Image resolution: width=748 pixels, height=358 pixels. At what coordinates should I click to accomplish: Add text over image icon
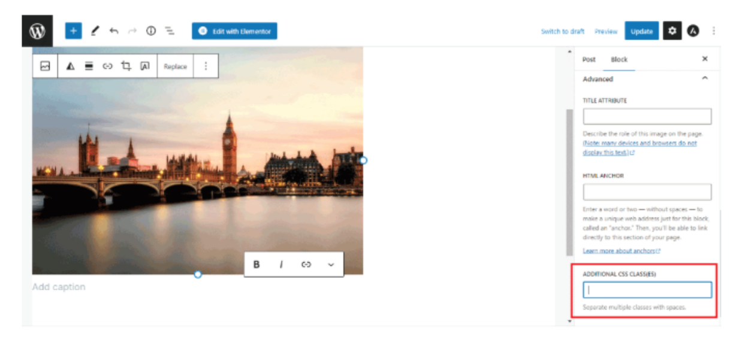(144, 66)
